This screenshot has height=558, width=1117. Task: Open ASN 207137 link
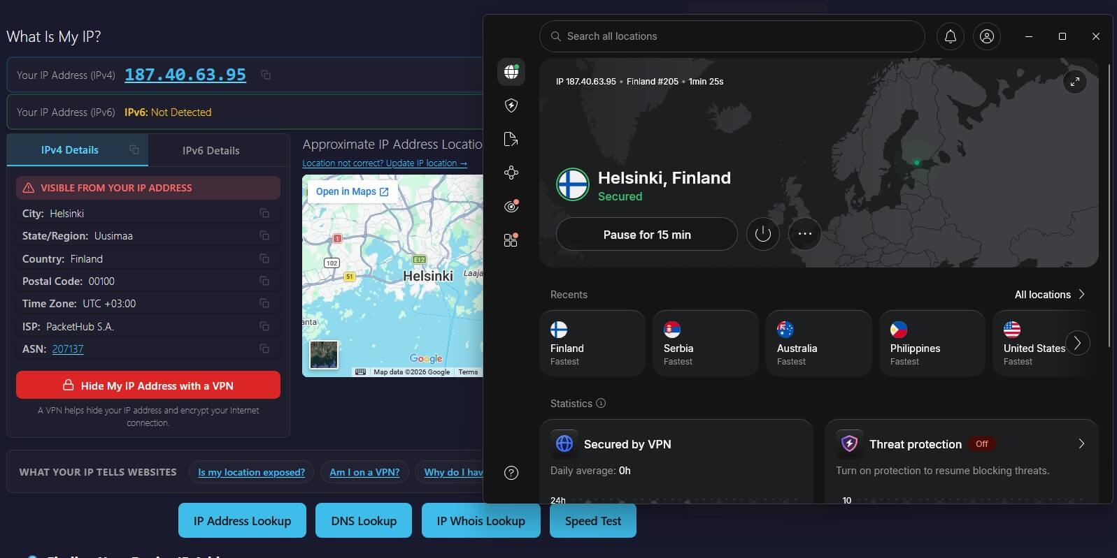(68, 349)
